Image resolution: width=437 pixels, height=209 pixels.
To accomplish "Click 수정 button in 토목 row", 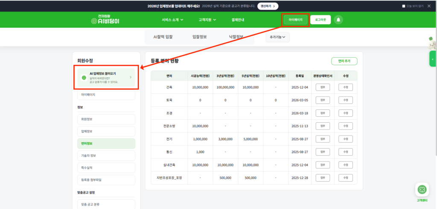I will pos(346,100).
